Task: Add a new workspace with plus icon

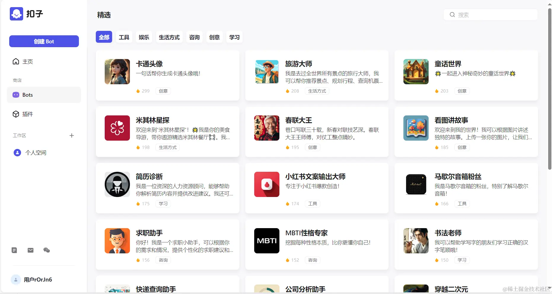Action: (71, 136)
